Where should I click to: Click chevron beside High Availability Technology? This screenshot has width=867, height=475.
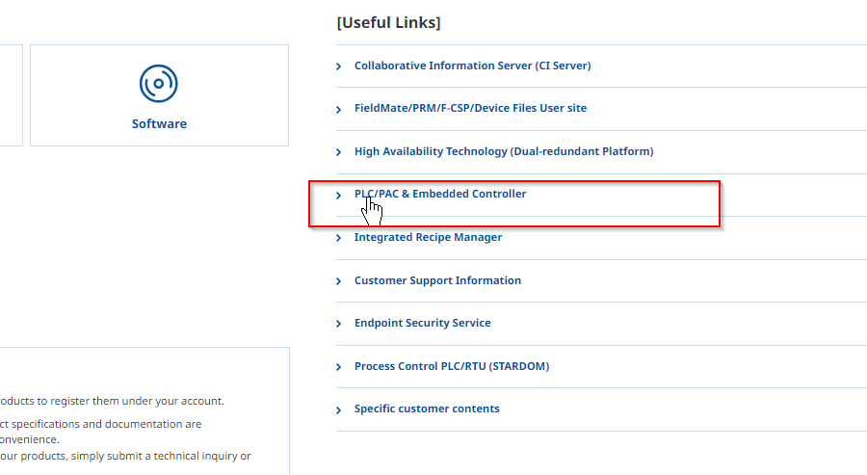339,152
